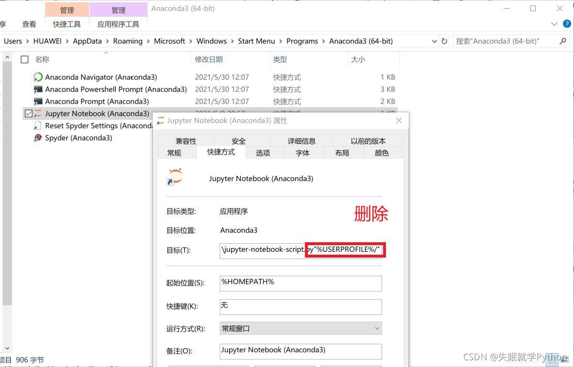Expand the chevron after AppData in path
Screen dimensions: 574x367
tap(107, 41)
